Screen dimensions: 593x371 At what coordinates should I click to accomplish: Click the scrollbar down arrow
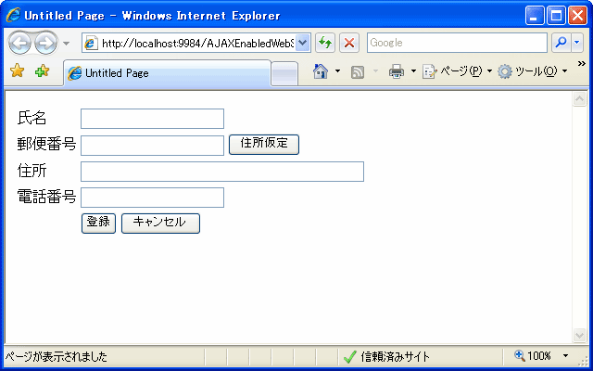579,335
